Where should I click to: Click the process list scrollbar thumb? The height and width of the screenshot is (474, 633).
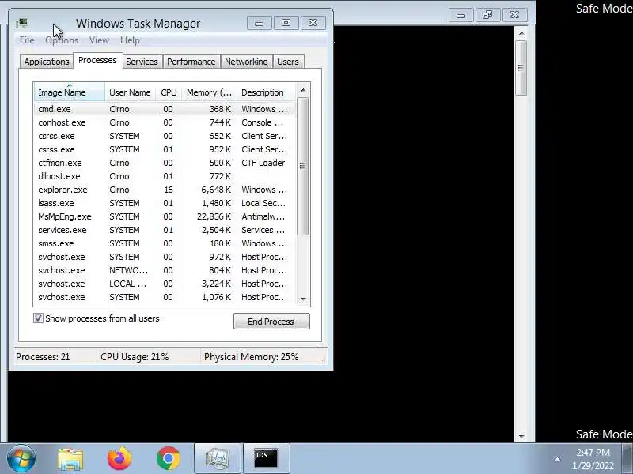coord(302,166)
